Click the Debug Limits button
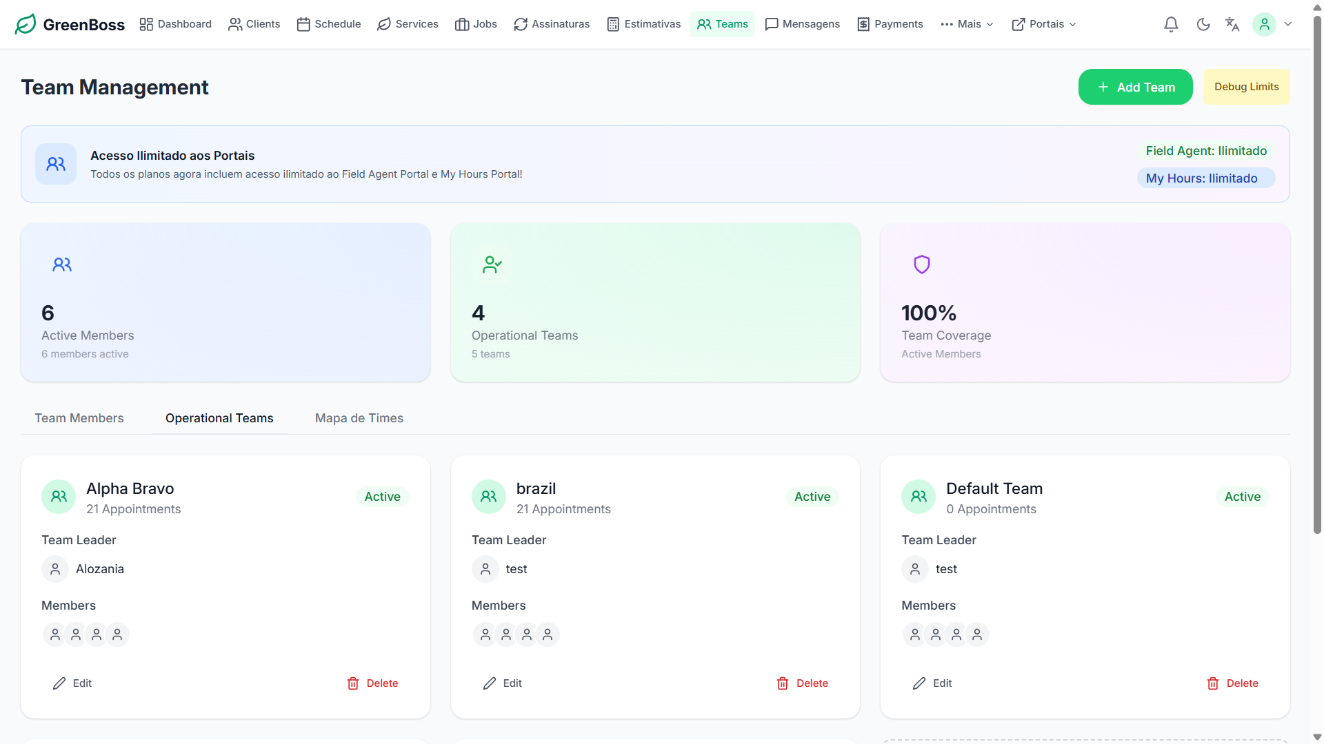Image resolution: width=1324 pixels, height=744 pixels. (x=1246, y=87)
